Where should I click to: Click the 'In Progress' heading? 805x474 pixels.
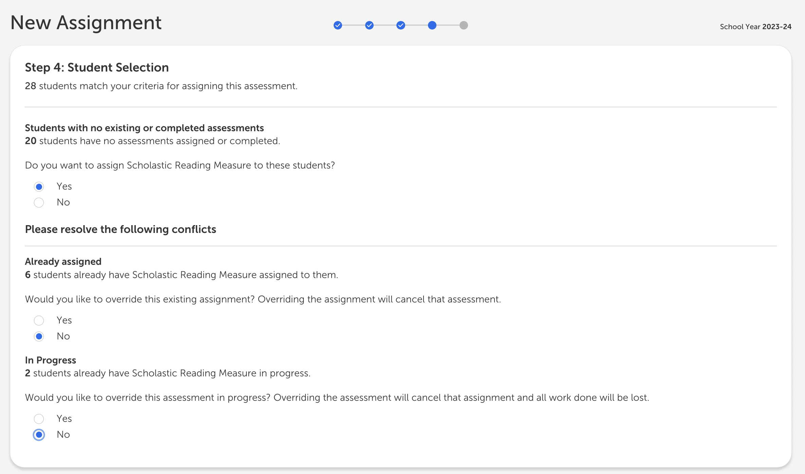[50, 360]
